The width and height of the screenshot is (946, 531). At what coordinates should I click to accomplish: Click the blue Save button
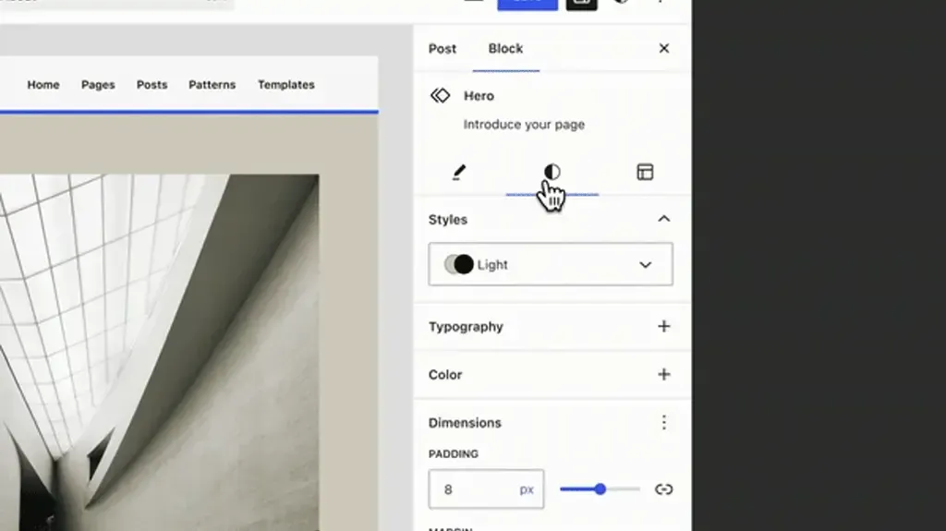(x=528, y=4)
